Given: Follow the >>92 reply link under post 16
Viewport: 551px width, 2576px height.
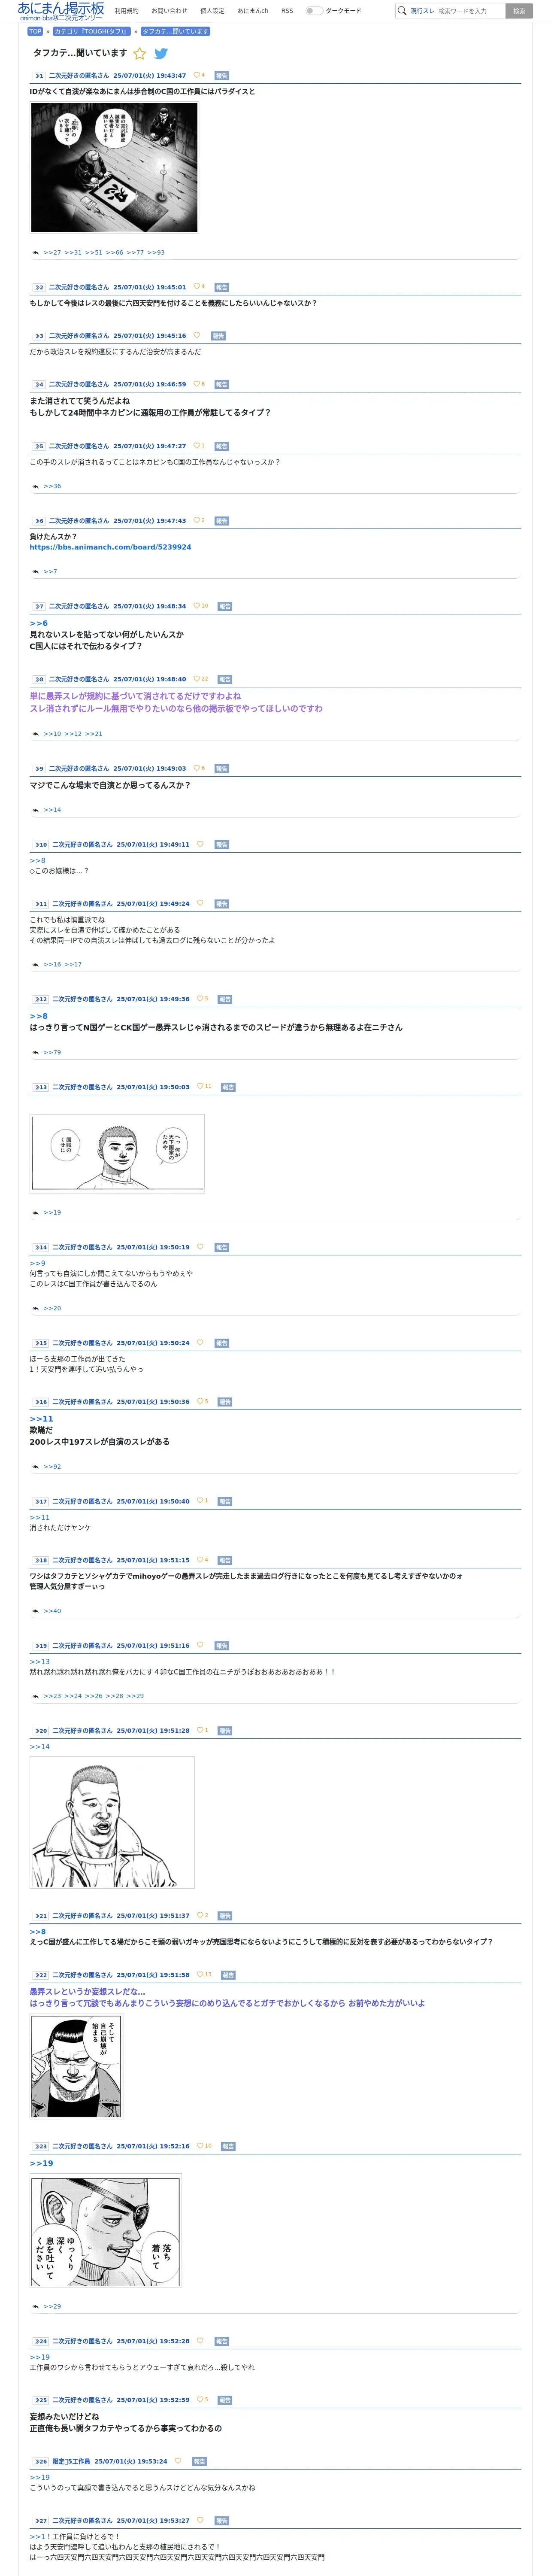Looking at the screenshot, I should point(52,1467).
